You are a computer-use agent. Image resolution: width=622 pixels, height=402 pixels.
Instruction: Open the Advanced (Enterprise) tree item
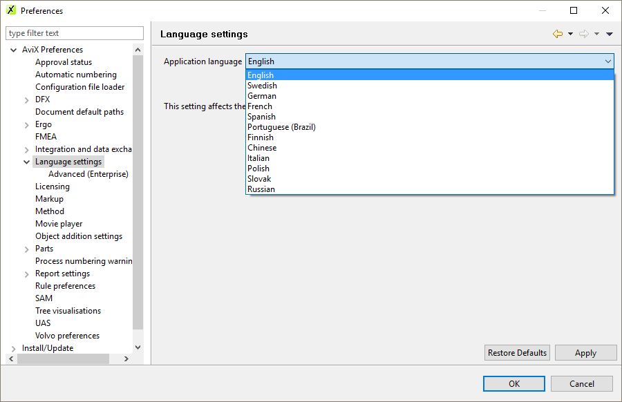point(88,174)
